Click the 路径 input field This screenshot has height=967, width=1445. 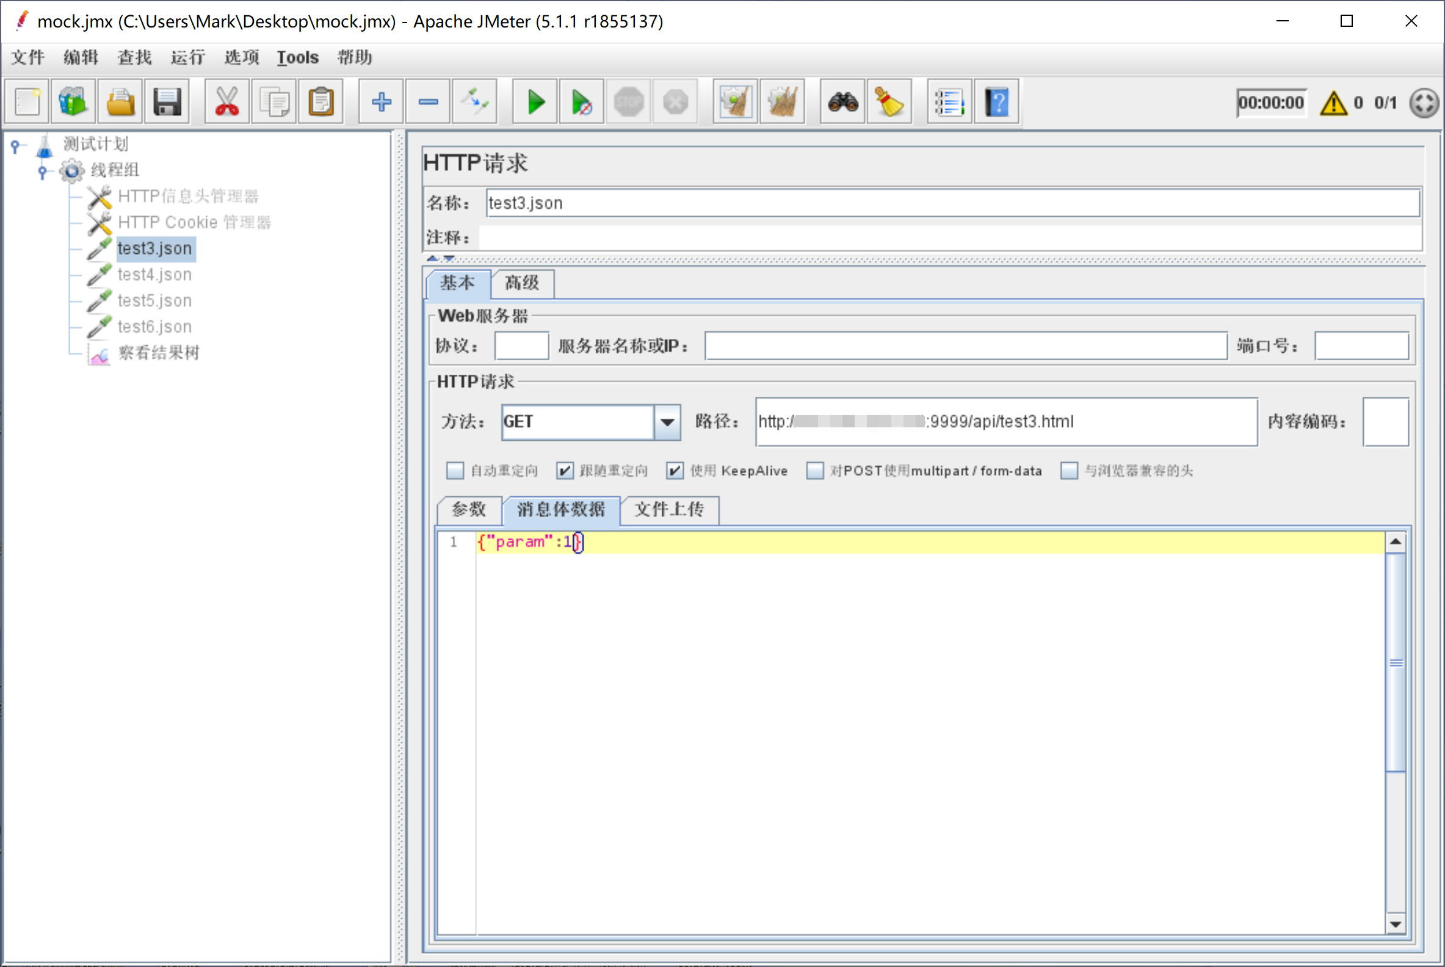1007,422
